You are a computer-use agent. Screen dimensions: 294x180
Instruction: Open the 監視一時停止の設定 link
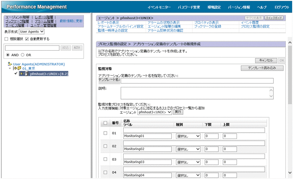click(x=113, y=30)
